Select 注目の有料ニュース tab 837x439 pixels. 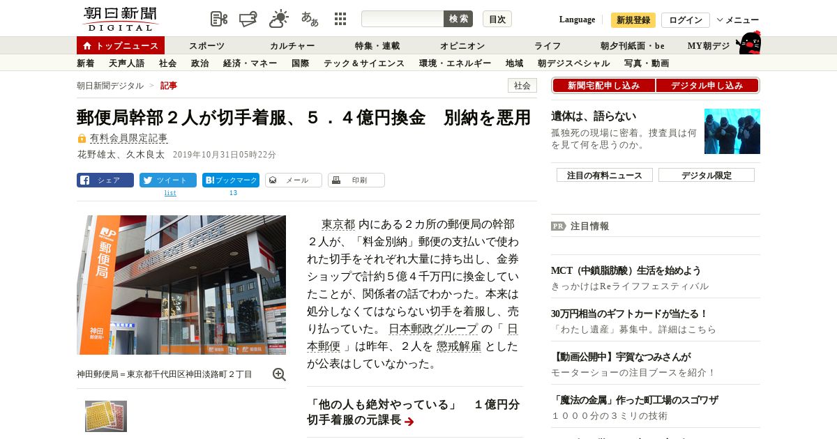coord(605,176)
